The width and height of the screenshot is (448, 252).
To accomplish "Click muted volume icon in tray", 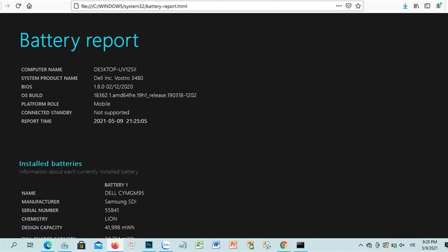I will [x=402, y=245].
